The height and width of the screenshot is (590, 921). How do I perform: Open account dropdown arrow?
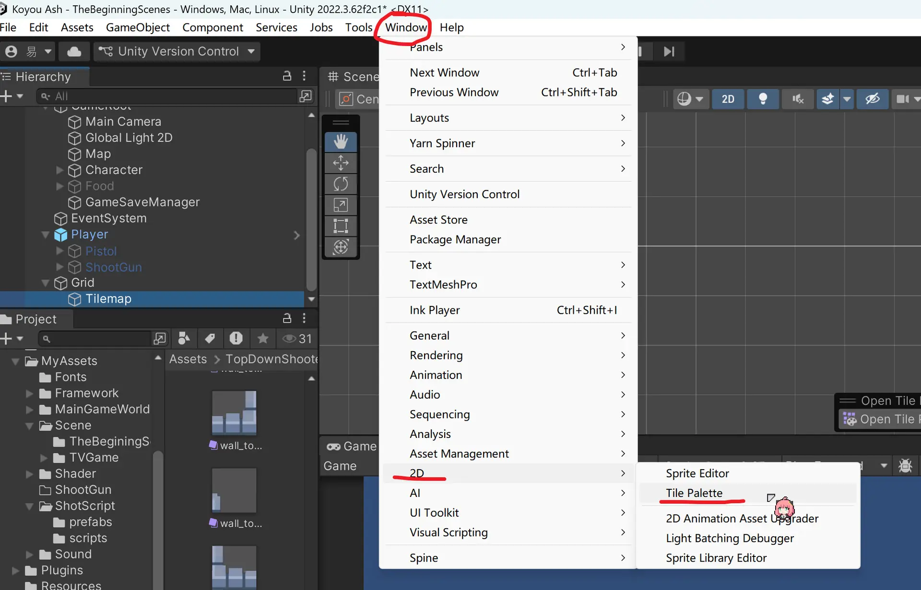48,51
